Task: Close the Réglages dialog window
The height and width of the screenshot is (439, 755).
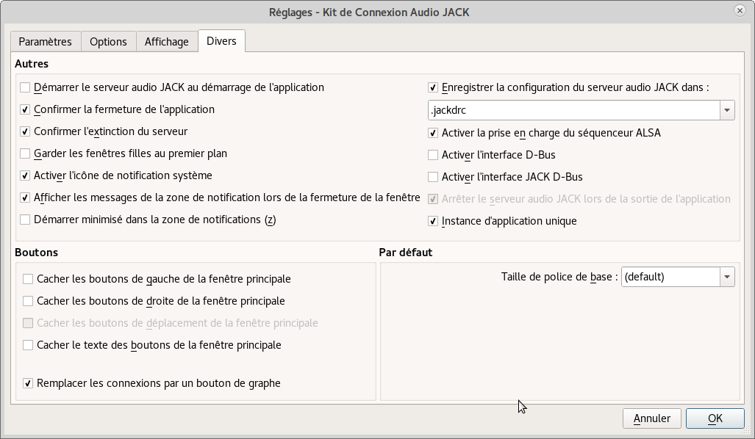Action: pos(738,10)
